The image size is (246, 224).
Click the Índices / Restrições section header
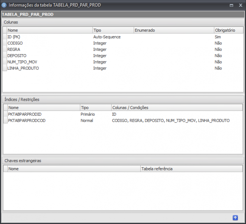coord(123,99)
